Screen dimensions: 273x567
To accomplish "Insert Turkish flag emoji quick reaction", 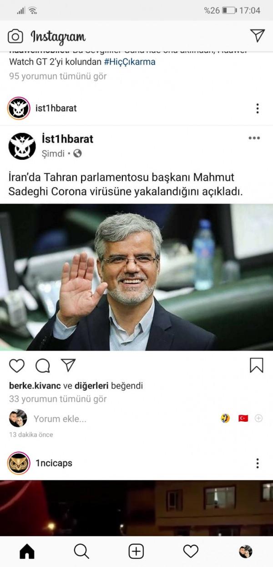I will [x=243, y=418].
